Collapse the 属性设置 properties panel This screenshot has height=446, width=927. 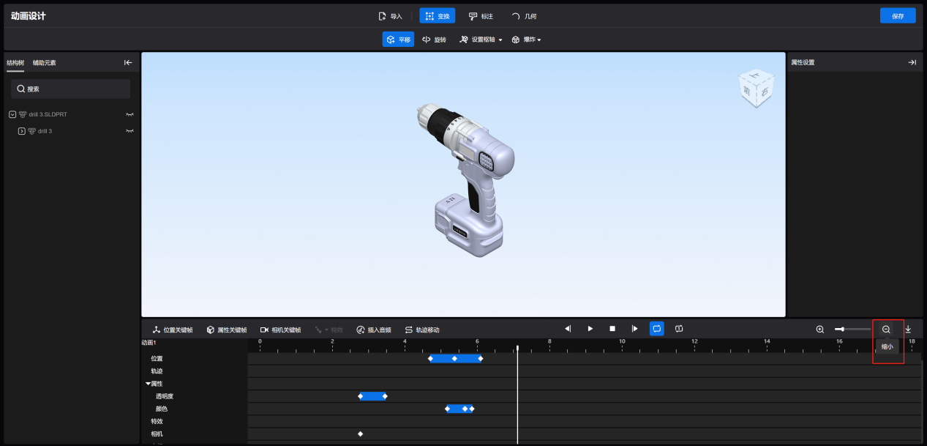tap(912, 62)
